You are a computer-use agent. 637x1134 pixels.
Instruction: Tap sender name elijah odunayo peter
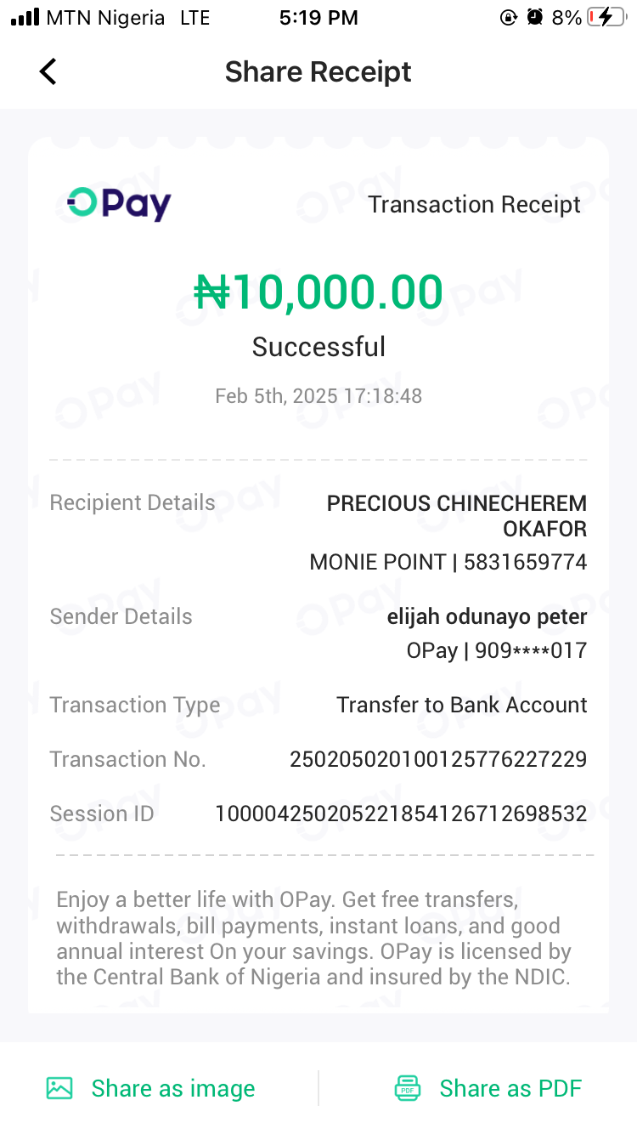(x=487, y=617)
